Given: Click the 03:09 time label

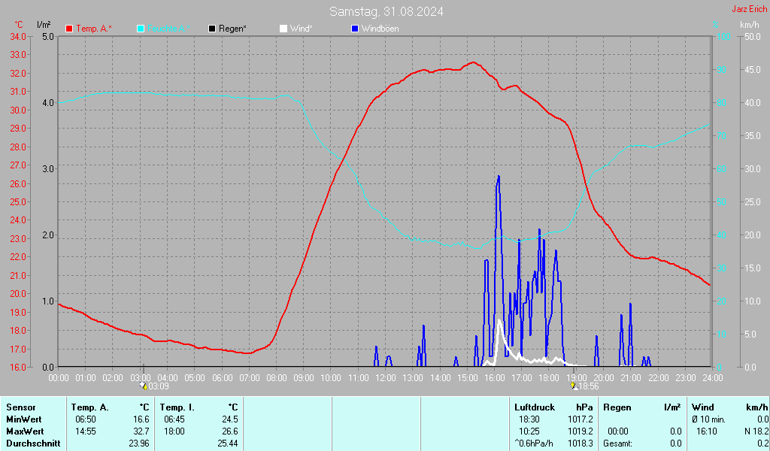Looking at the screenshot, I should click(159, 386).
